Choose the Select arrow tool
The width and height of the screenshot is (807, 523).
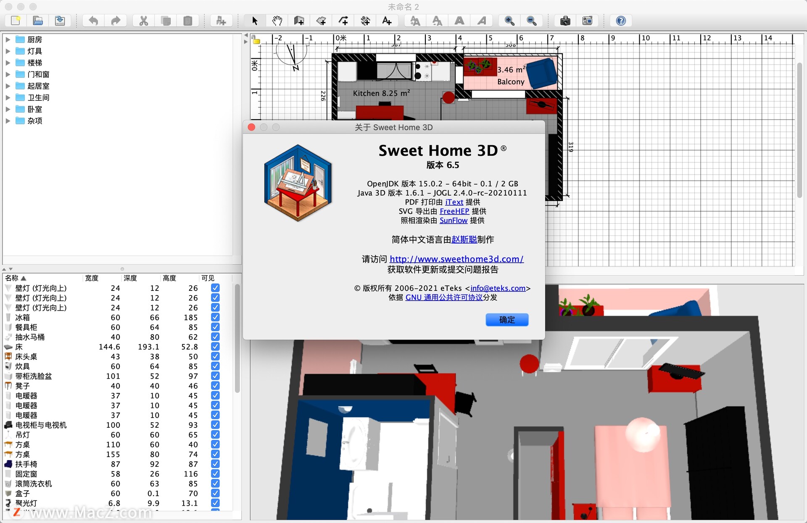(x=255, y=21)
